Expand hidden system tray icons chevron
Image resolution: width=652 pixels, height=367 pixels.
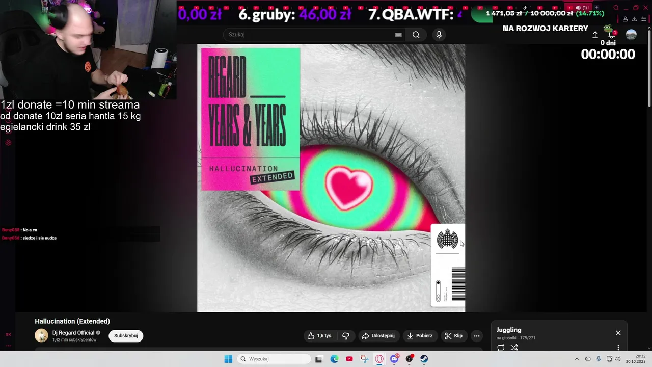(577, 359)
